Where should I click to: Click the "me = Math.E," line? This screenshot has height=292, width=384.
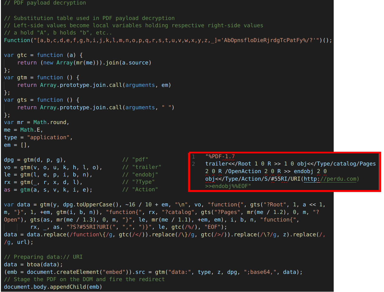23,130
